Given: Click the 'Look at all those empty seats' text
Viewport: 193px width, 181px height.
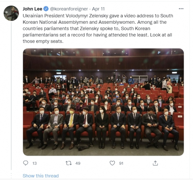Looking at the screenshot, I should 97,38.
